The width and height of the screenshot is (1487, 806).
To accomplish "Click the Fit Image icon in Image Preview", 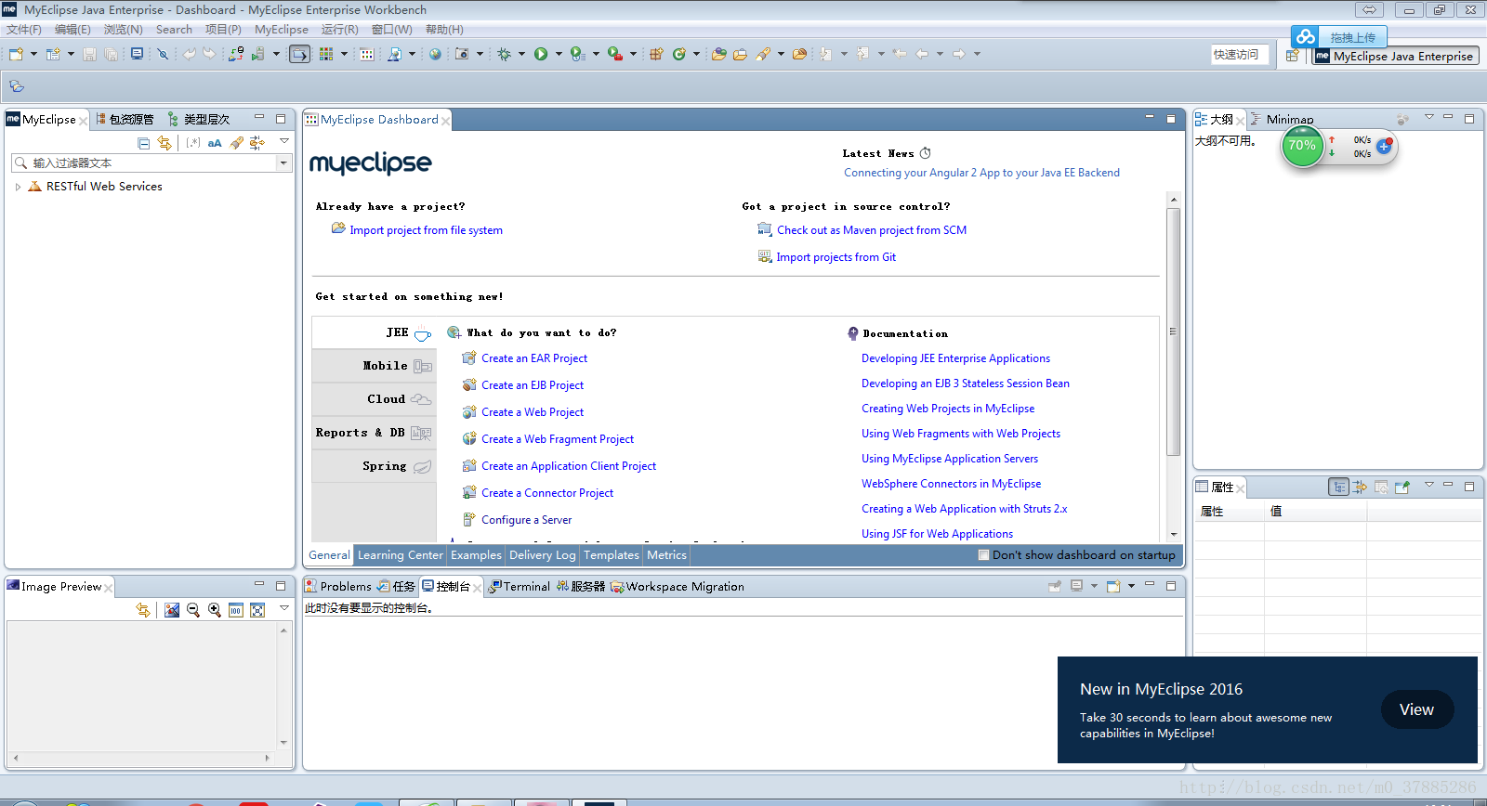I will click(257, 610).
